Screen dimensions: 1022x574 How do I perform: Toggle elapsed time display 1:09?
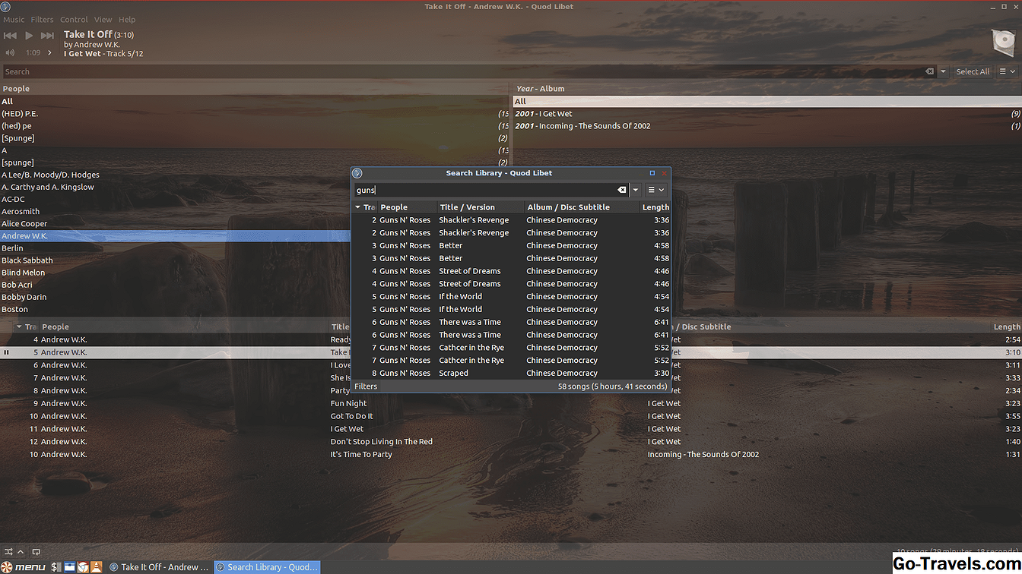[x=33, y=53]
